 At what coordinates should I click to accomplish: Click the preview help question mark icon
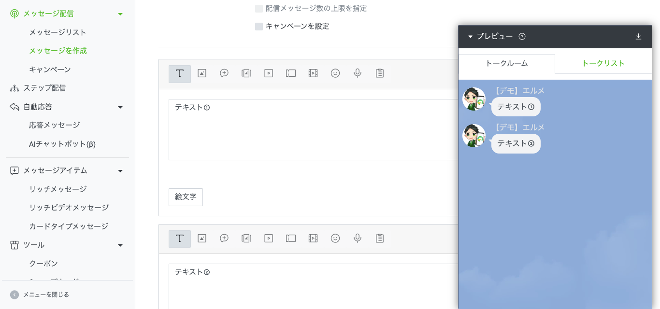[522, 37]
